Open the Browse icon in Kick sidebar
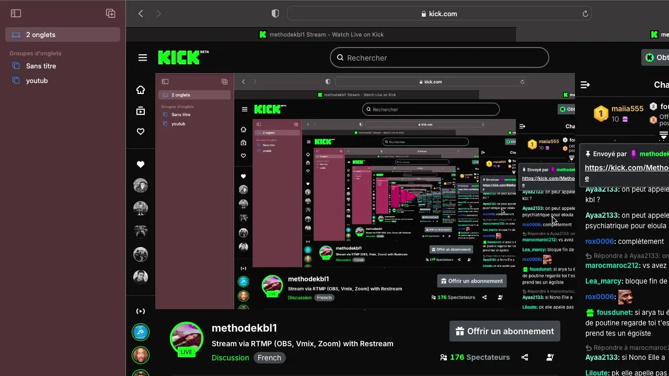 click(x=141, y=111)
